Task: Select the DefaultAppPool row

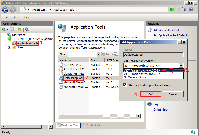Action: tap(89, 78)
